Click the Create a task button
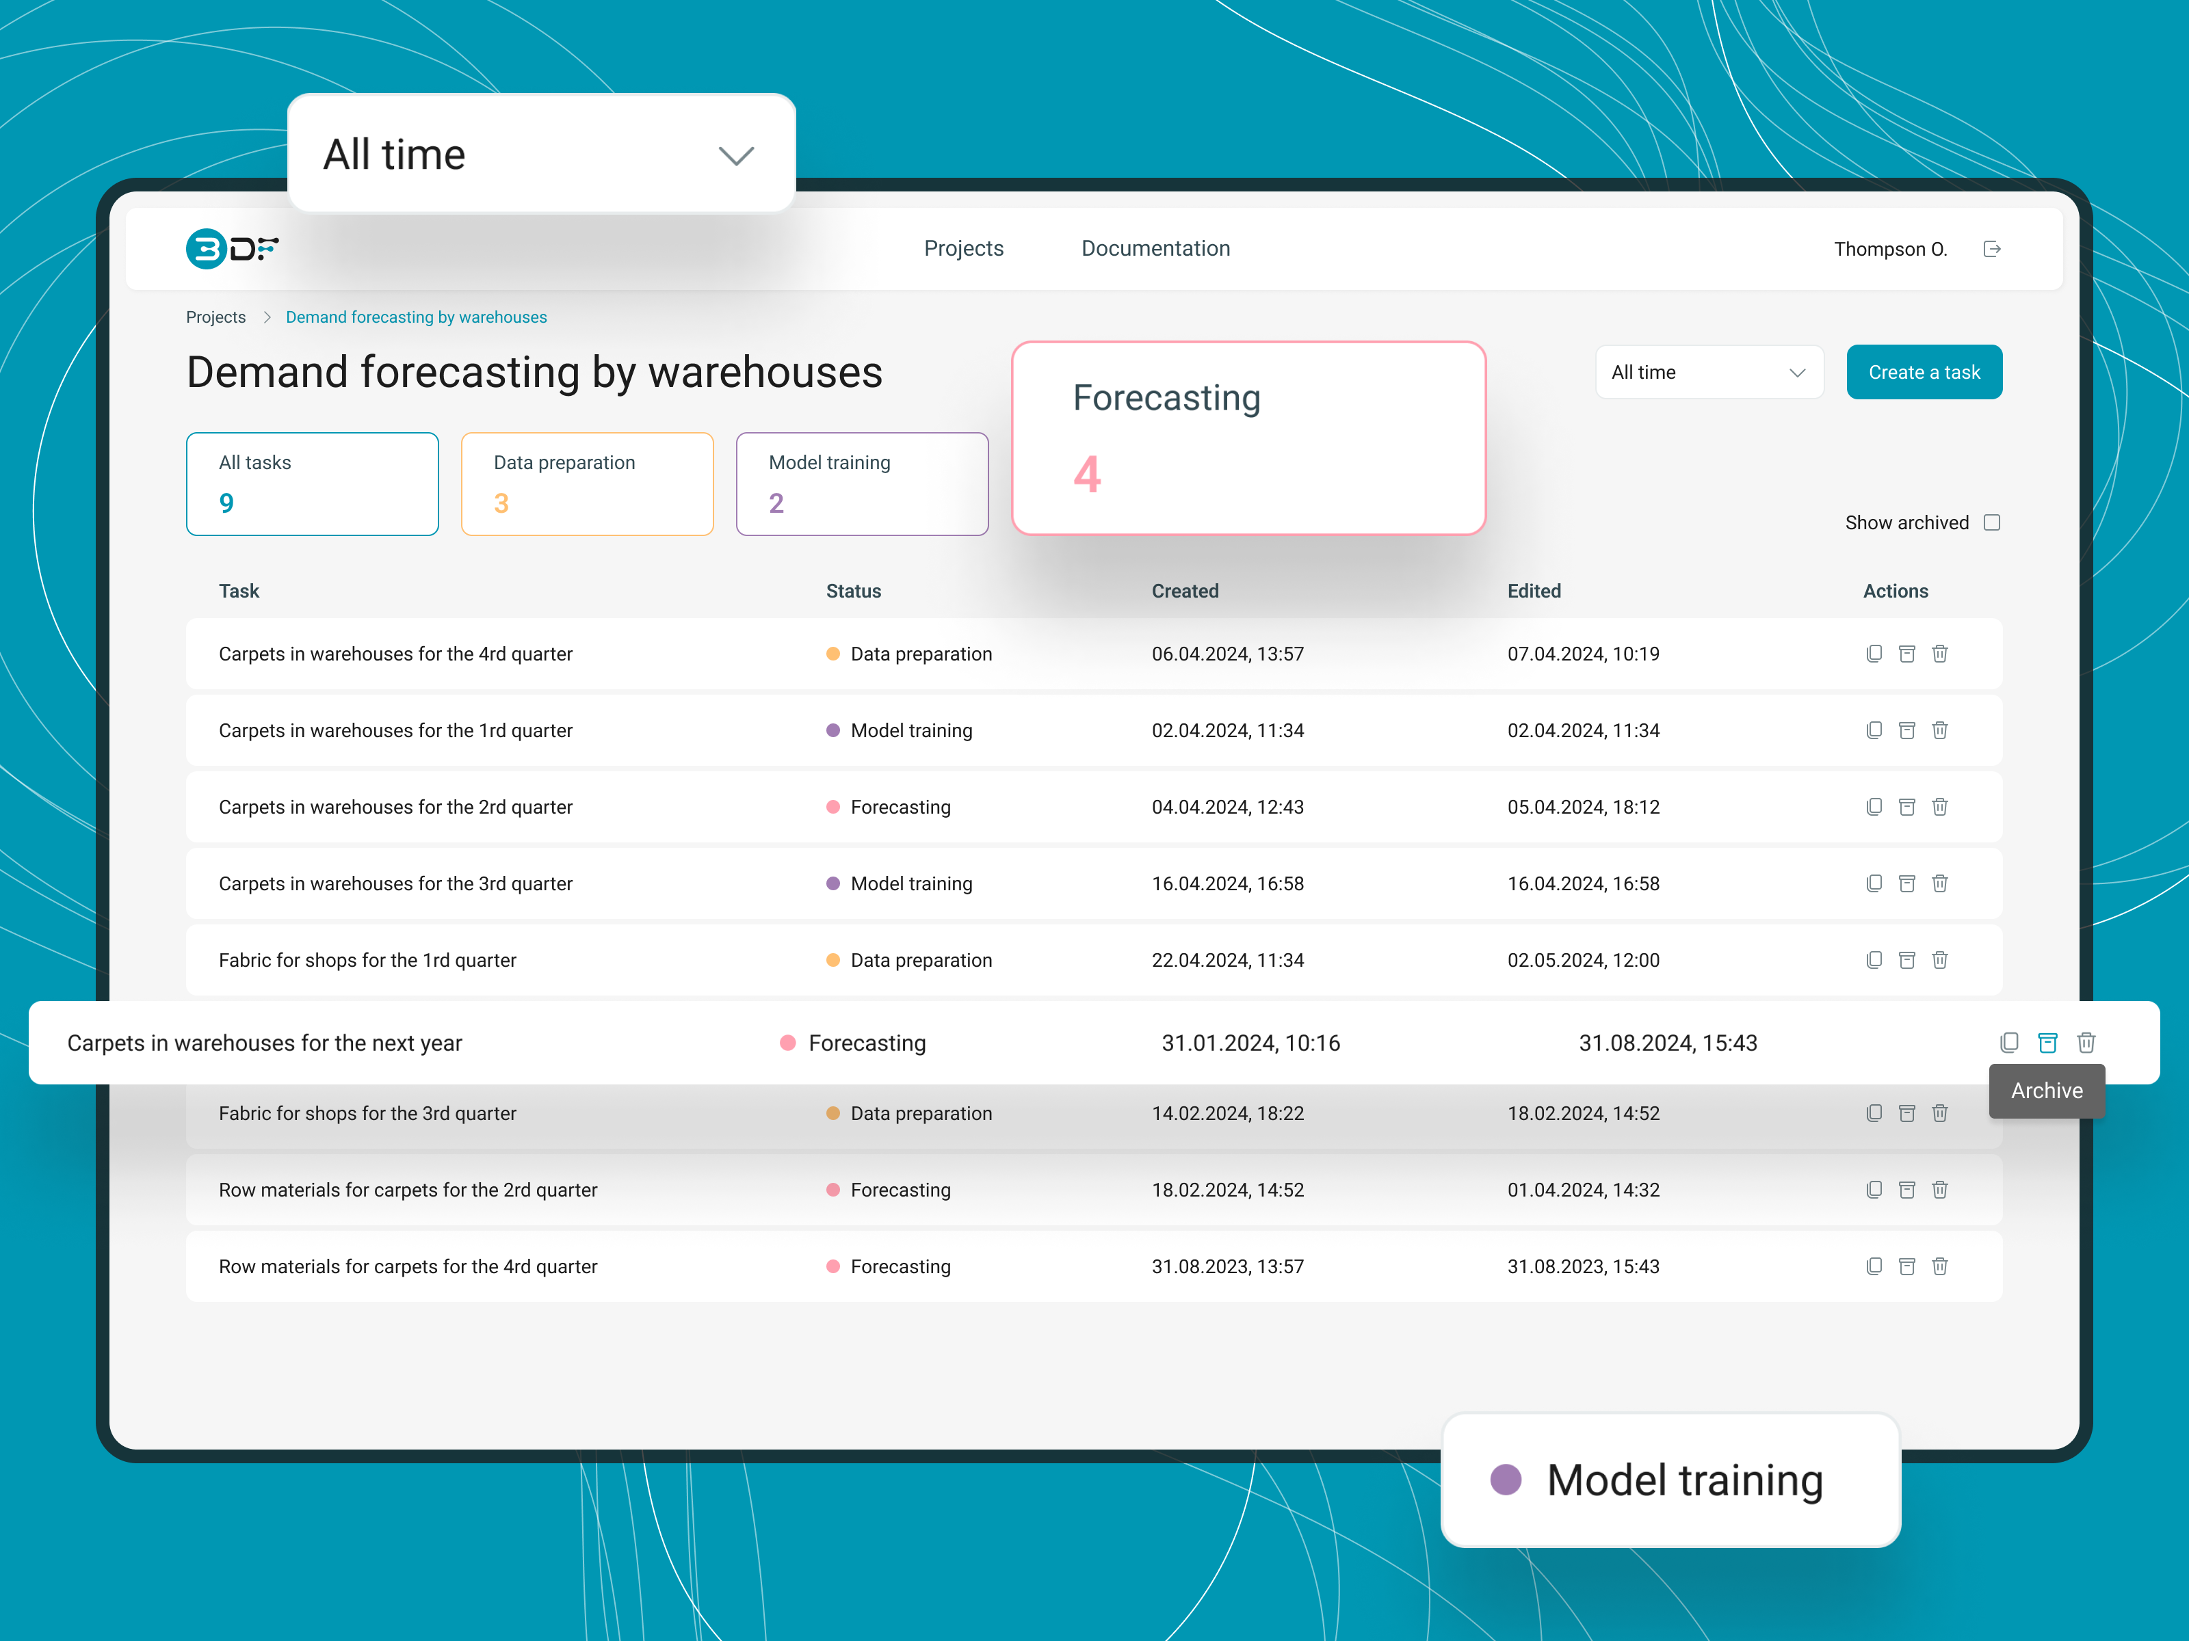The image size is (2189, 1641). click(1923, 373)
